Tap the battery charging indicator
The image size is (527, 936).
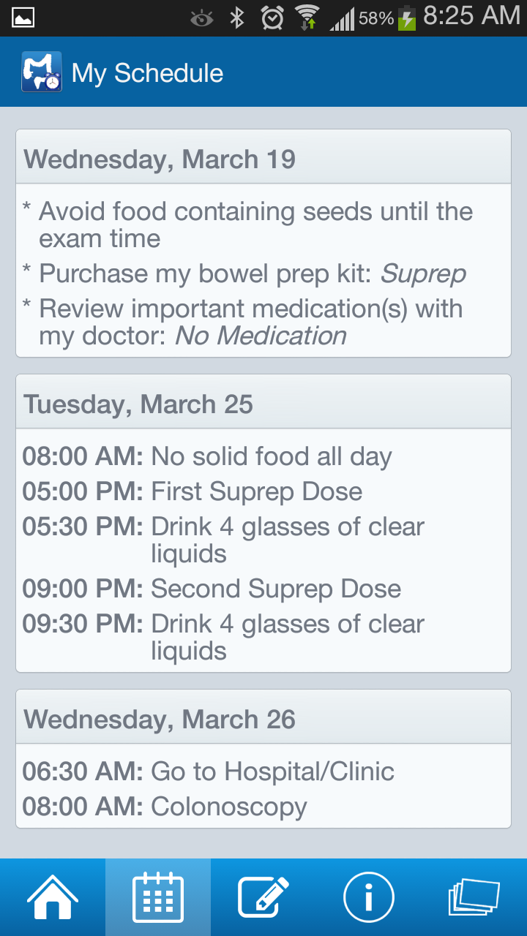coord(407,18)
